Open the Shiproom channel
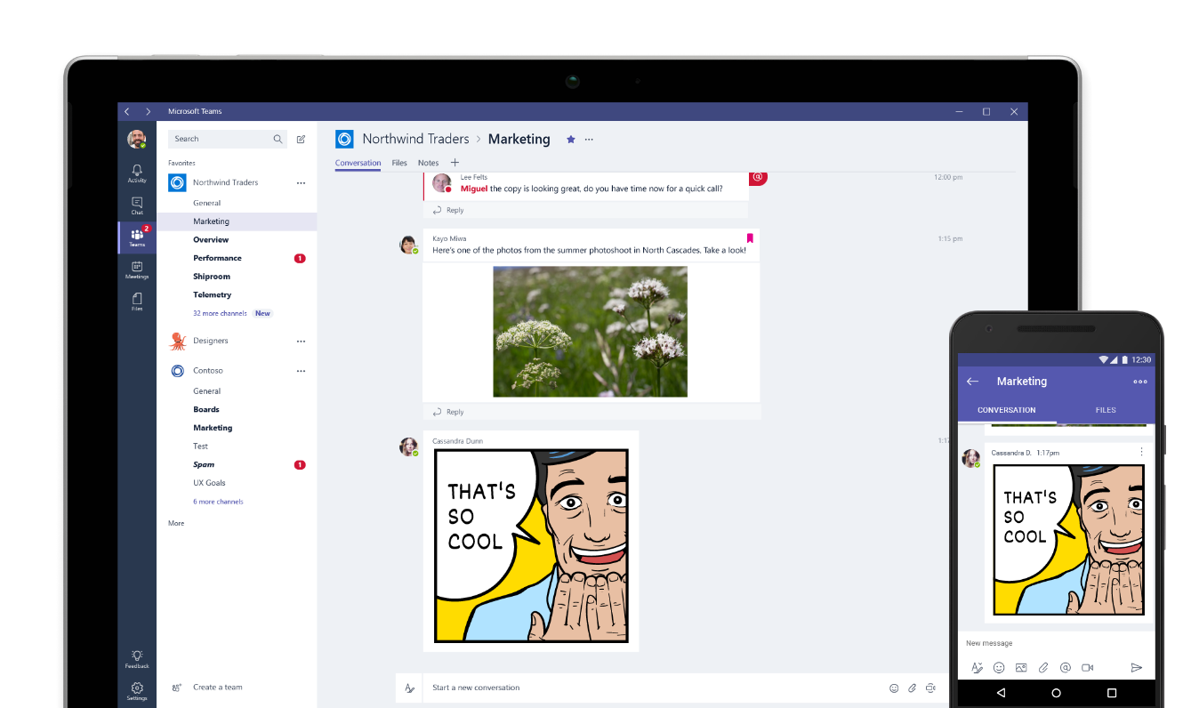The width and height of the screenshot is (1191, 708). pos(212,277)
